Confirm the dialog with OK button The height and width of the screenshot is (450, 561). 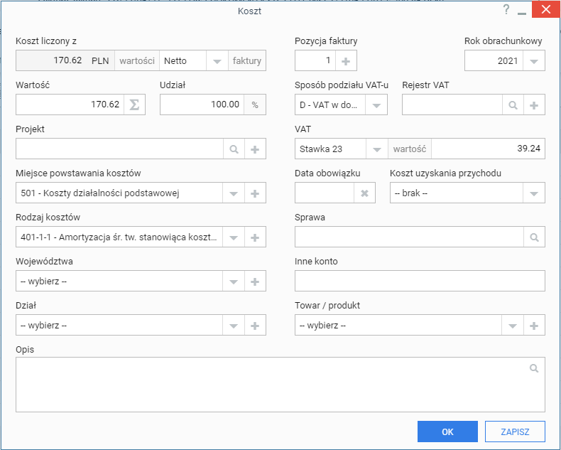pos(447,432)
